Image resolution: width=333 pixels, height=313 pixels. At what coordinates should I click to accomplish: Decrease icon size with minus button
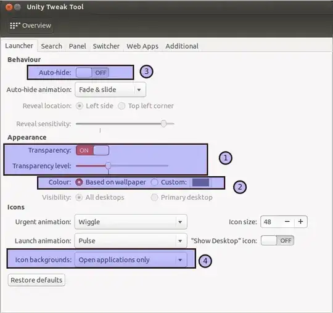[x=287, y=222]
